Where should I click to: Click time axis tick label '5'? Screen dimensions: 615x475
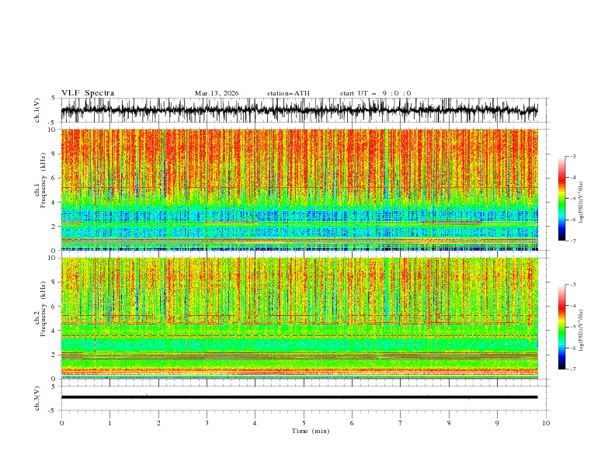pyautogui.click(x=304, y=423)
